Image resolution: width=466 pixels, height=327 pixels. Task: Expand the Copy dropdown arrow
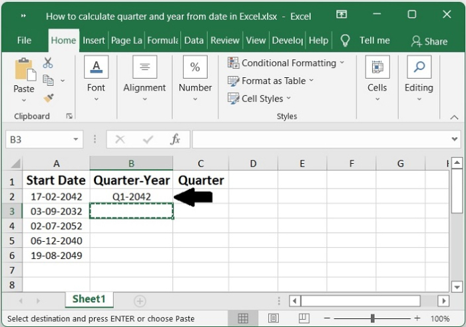[x=63, y=81]
